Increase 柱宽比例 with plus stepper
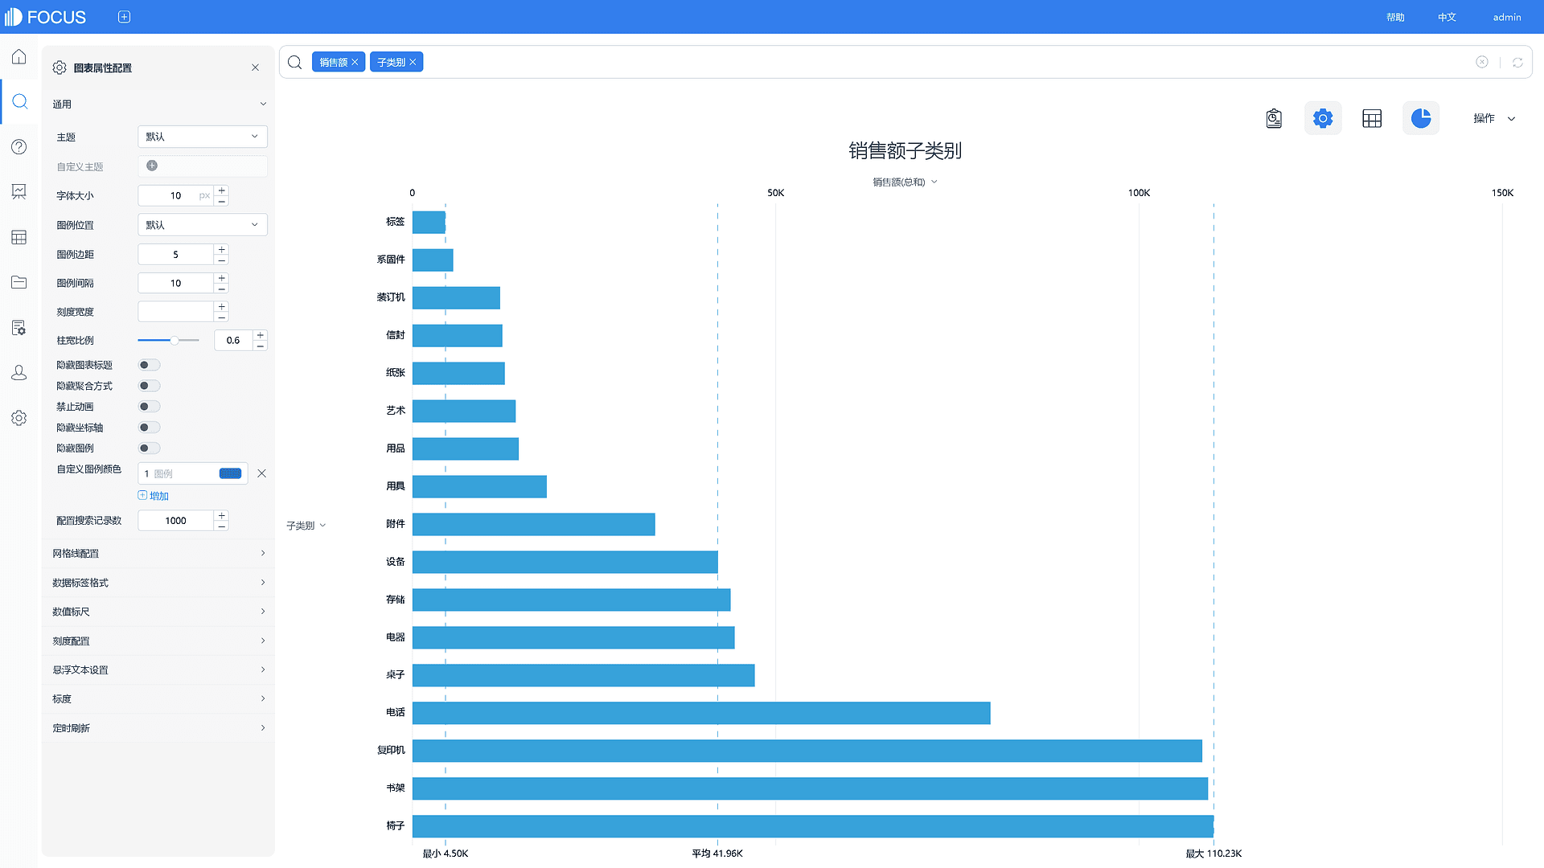 click(x=261, y=335)
